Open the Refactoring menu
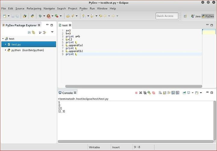 point(34,8)
